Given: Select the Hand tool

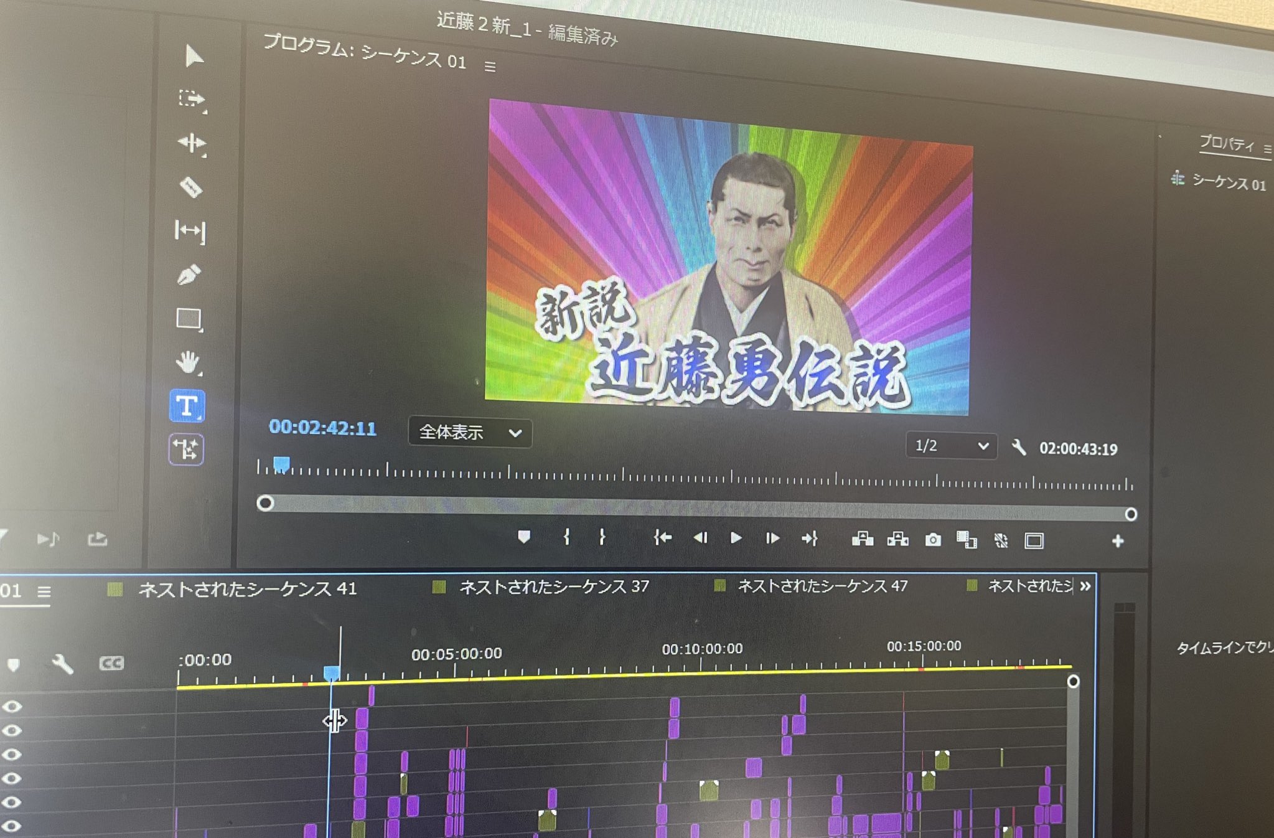Looking at the screenshot, I should click(x=188, y=362).
